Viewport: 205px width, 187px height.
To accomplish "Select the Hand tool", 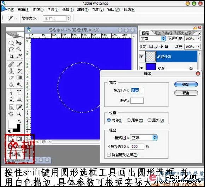I will point(11,114).
